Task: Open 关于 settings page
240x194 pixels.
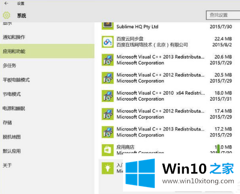Action: [7, 165]
